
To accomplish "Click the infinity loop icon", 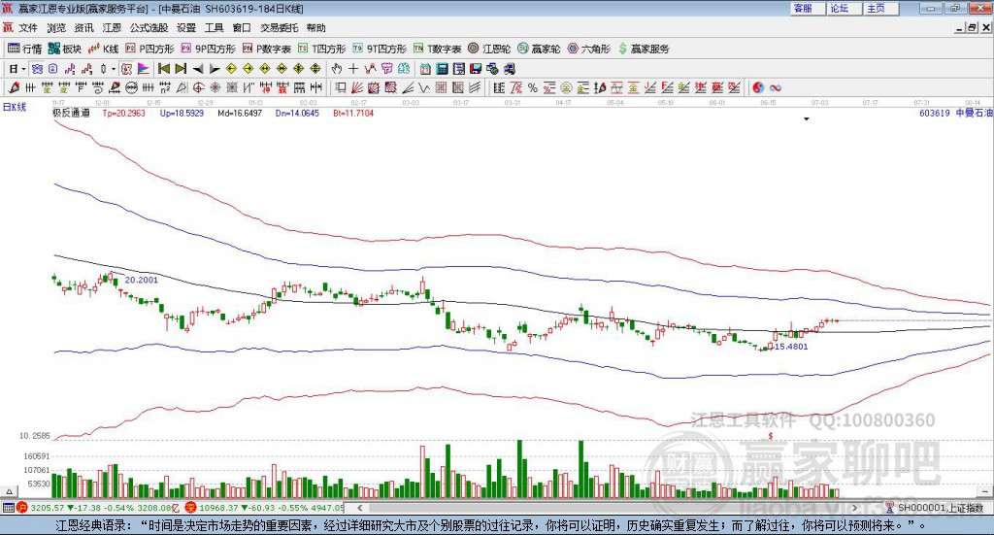I will [776, 88].
